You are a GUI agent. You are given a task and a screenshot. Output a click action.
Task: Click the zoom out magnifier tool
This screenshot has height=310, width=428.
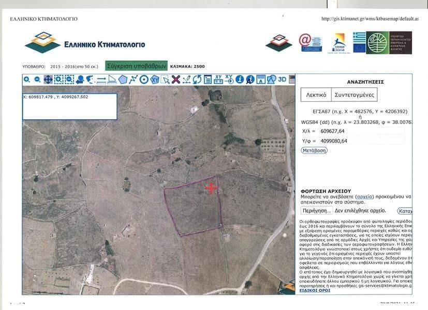point(37,80)
